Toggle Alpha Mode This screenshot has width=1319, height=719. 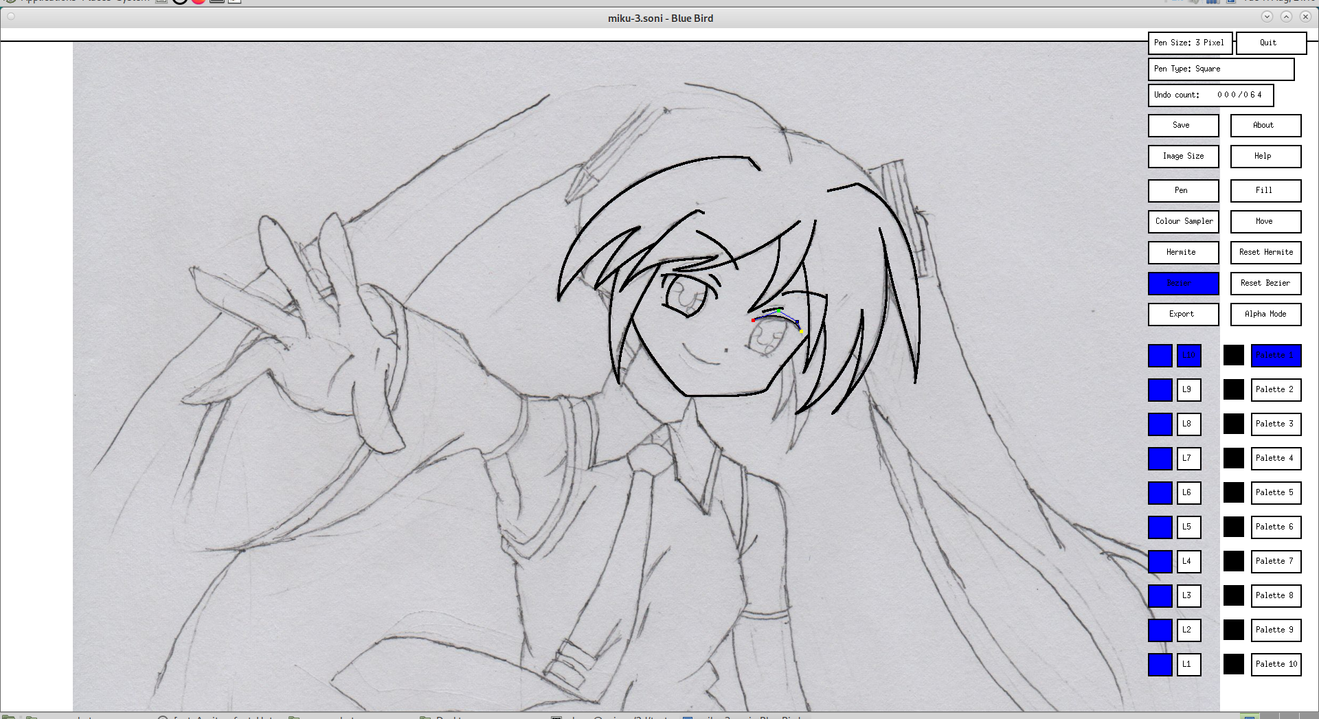point(1265,315)
